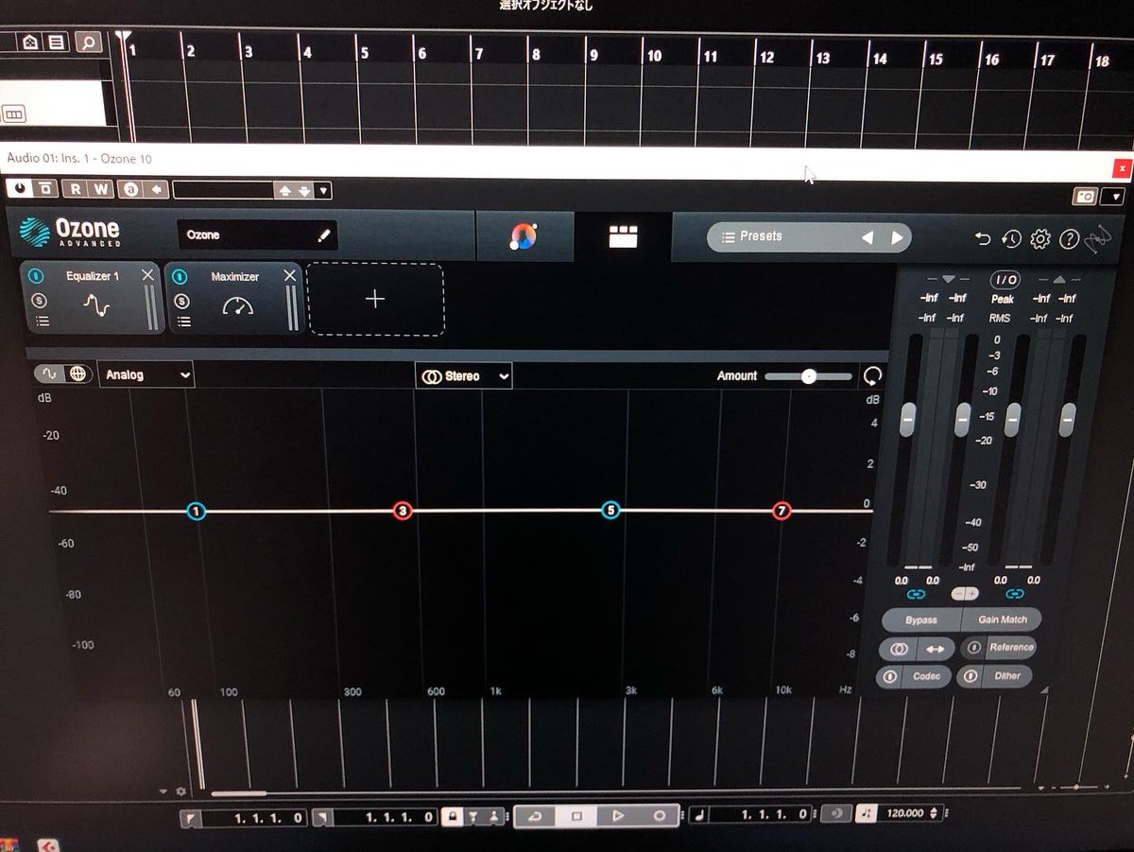Enable Gain Match

pyautogui.click(x=1003, y=620)
